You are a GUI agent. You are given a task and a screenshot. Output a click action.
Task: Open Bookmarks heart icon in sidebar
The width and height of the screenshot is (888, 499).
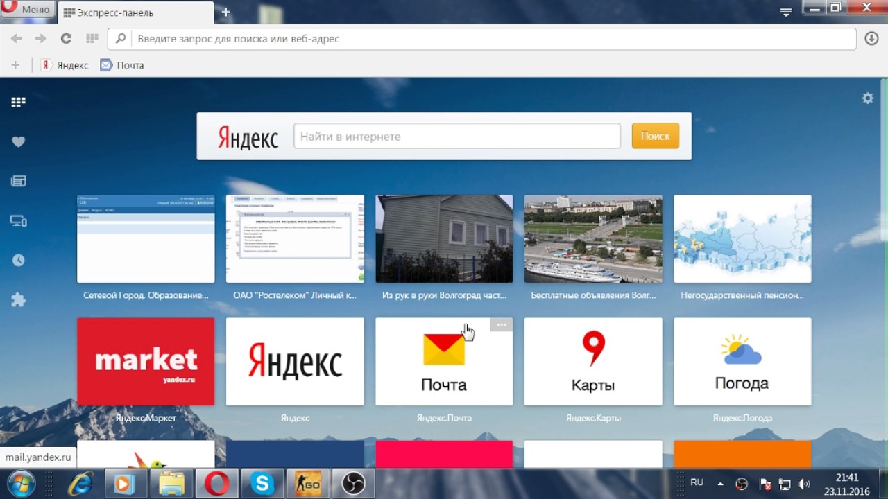tap(18, 141)
